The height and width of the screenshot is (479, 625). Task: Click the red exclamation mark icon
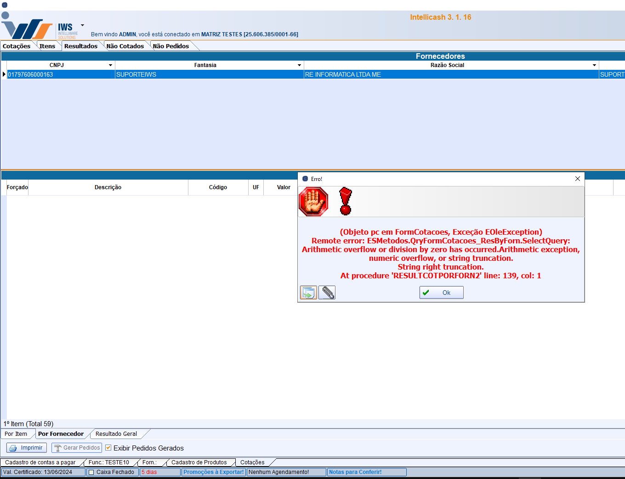[346, 202]
